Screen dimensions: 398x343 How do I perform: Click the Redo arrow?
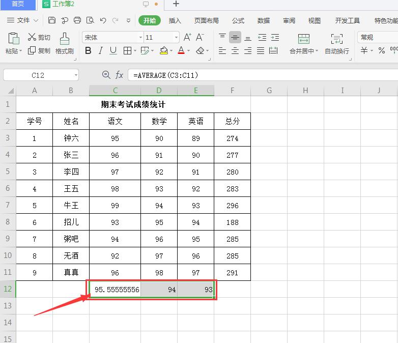tap(115, 20)
